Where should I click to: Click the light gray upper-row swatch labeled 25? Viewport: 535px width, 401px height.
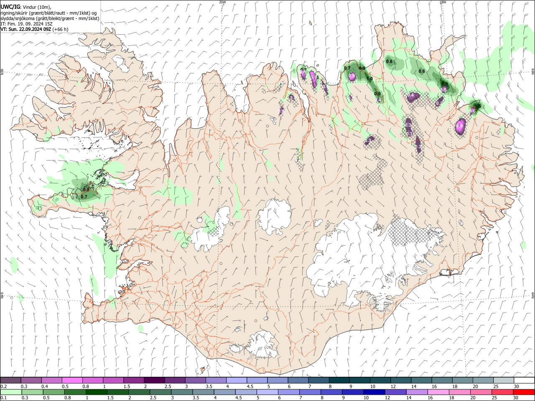click(x=504, y=381)
